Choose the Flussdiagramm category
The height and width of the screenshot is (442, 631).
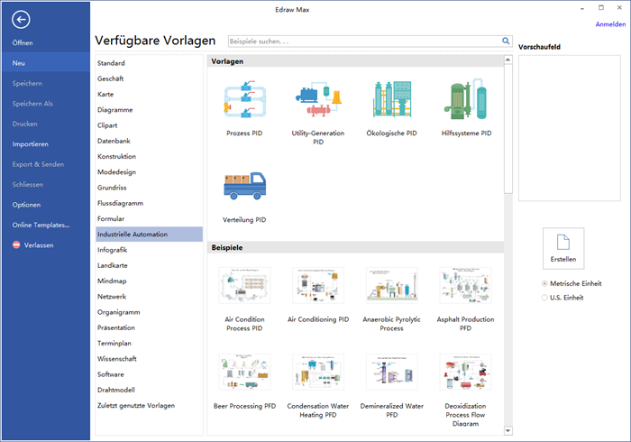coord(120,203)
